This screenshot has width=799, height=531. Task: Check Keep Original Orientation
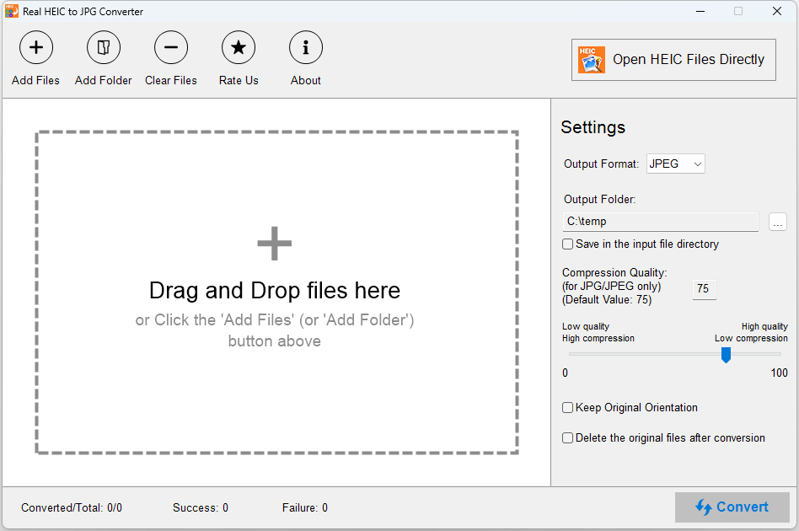point(567,407)
